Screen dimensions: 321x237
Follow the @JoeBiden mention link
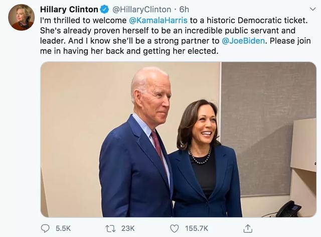pos(243,41)
